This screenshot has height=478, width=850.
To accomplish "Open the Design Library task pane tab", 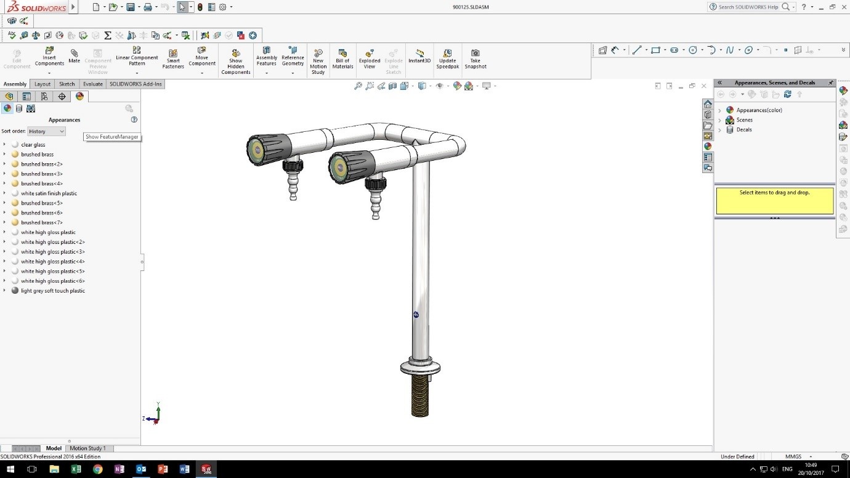I will tap(708, 115).
